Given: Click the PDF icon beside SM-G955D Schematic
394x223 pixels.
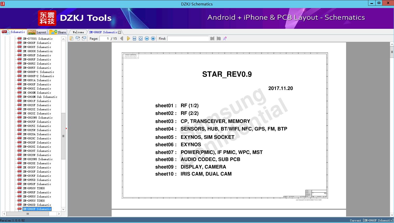Looking at the screenshot, I should pos(19,180).
